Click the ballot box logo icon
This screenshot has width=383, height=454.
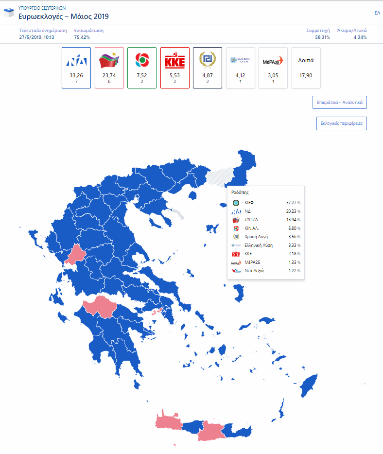(9, 13)
